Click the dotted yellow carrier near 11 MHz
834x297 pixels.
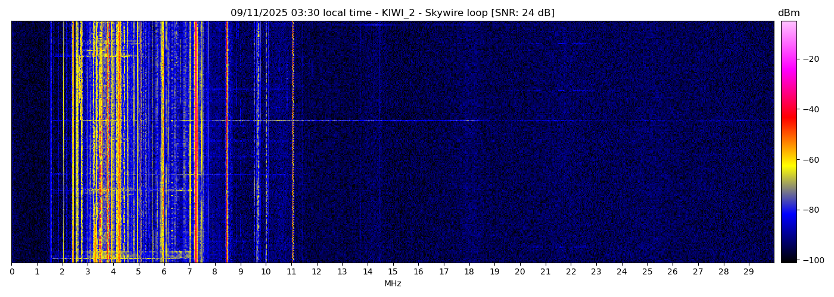tap(292, 143)
